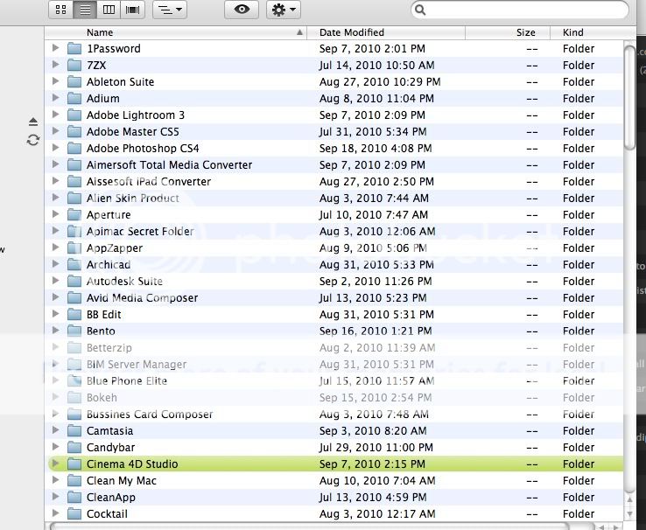Switch to icon view in toolbar
This screenshot has height=530, width=646.
[61, 10]
